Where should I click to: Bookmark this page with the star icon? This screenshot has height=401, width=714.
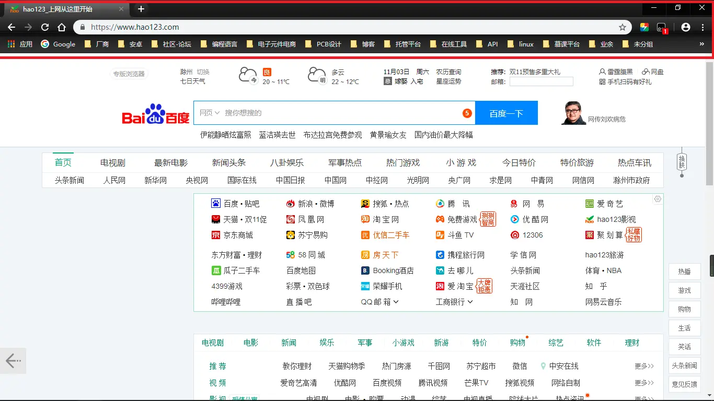(x=623, y=27)
